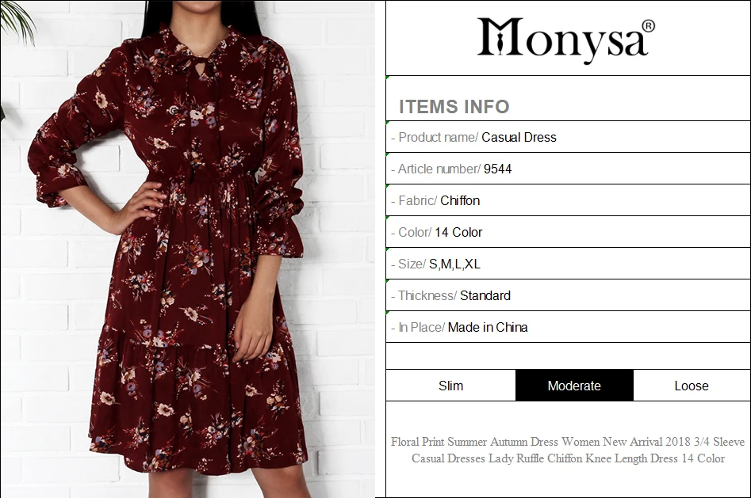Select the Slim fit option
Image resolution: width=751 pixels, height=498 pixels.
(x=450, y=386)
